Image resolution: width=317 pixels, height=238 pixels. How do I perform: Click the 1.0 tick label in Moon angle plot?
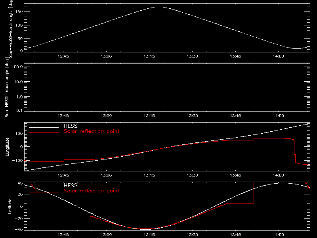19,97
